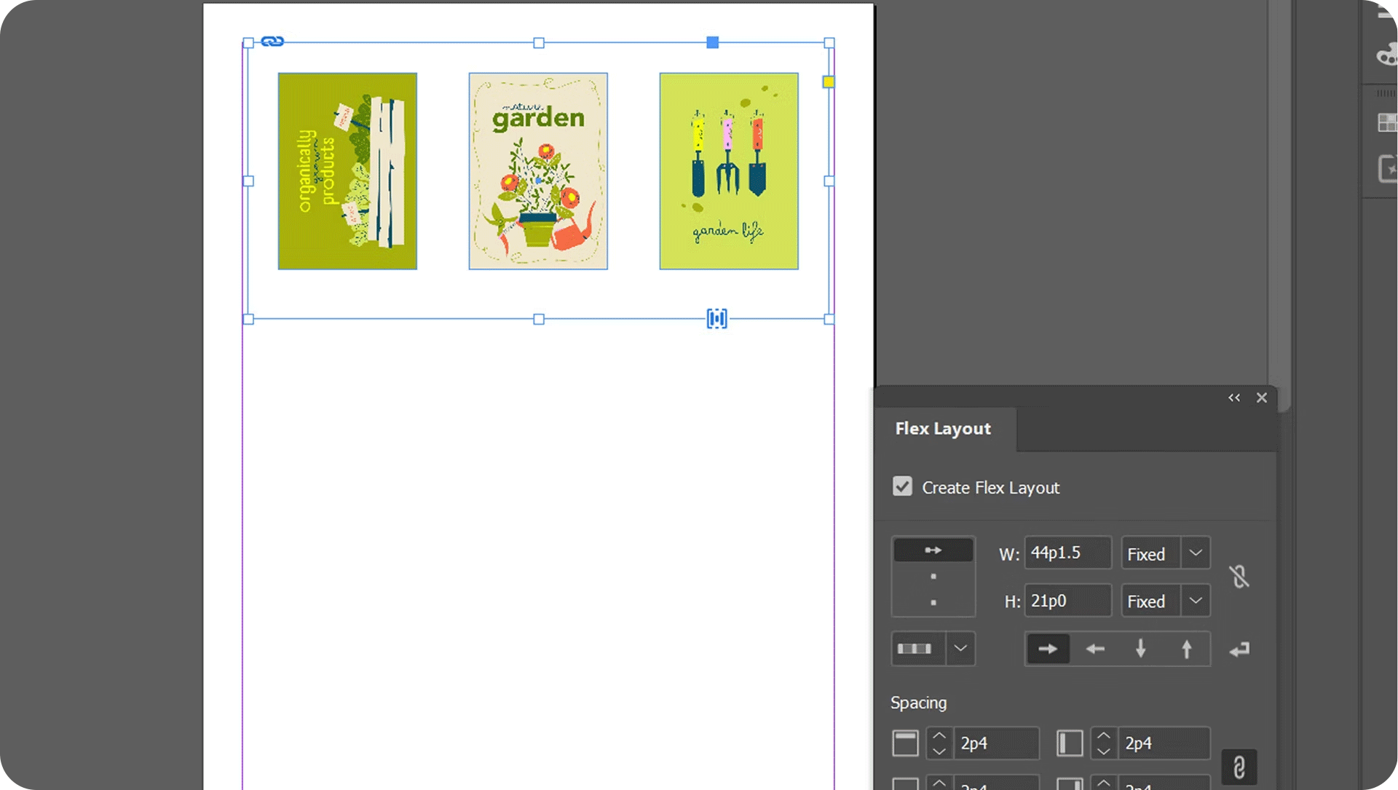This screenshot has height=790, width=1398.
Task: Close the Flex Layout panel
Action: tap(1262, 398)
